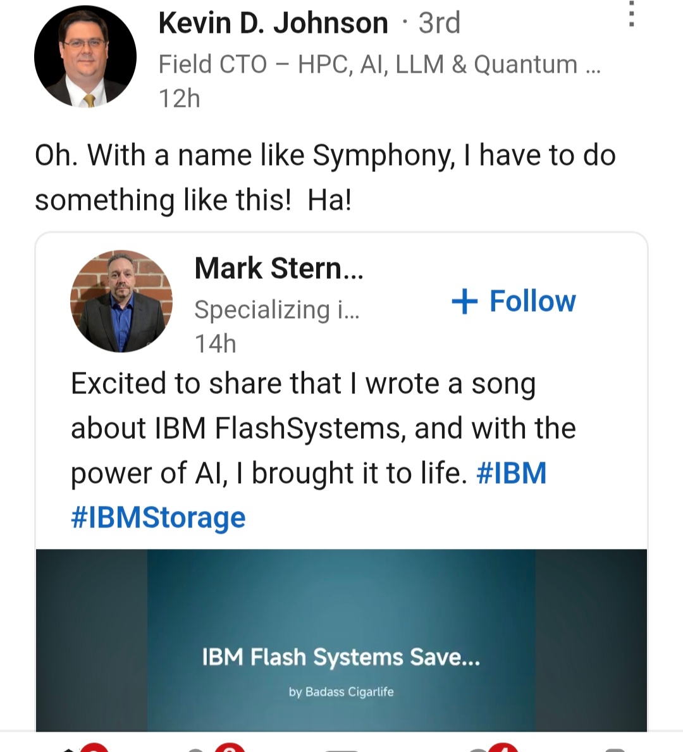This screenshot has width=683, height=752.
Task: Select Kevin D. Johnson's name
Action: pos(273,23)
